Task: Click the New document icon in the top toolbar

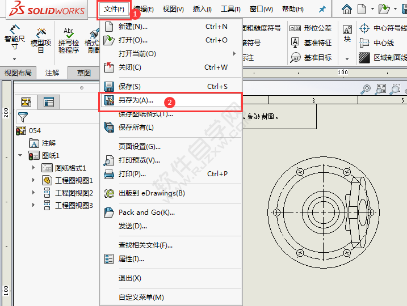Action: (362, 9)
